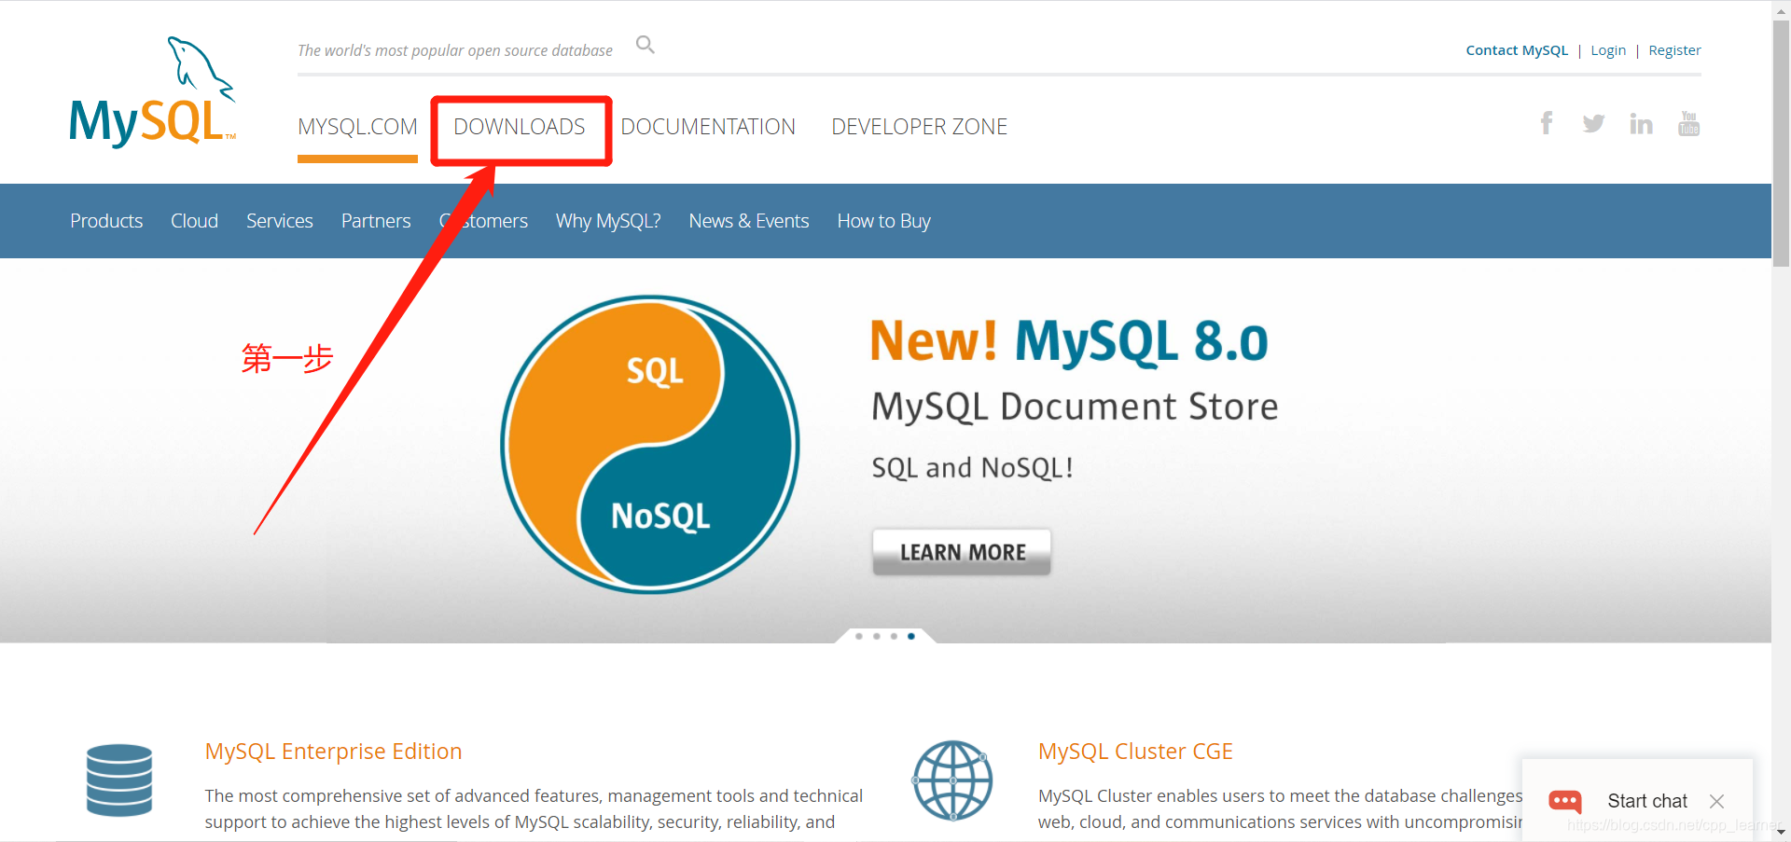Click the tagline about open source database
The height and width of the screenshot is (842, 1791).
click(x=455, y=50)
